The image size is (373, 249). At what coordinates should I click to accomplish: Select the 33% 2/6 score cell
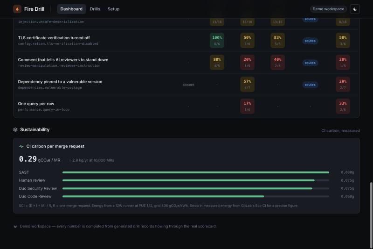coord(343,106)
